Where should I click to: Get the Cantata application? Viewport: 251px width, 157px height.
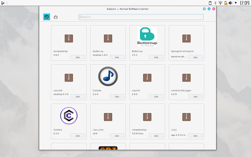click(117, 96)
